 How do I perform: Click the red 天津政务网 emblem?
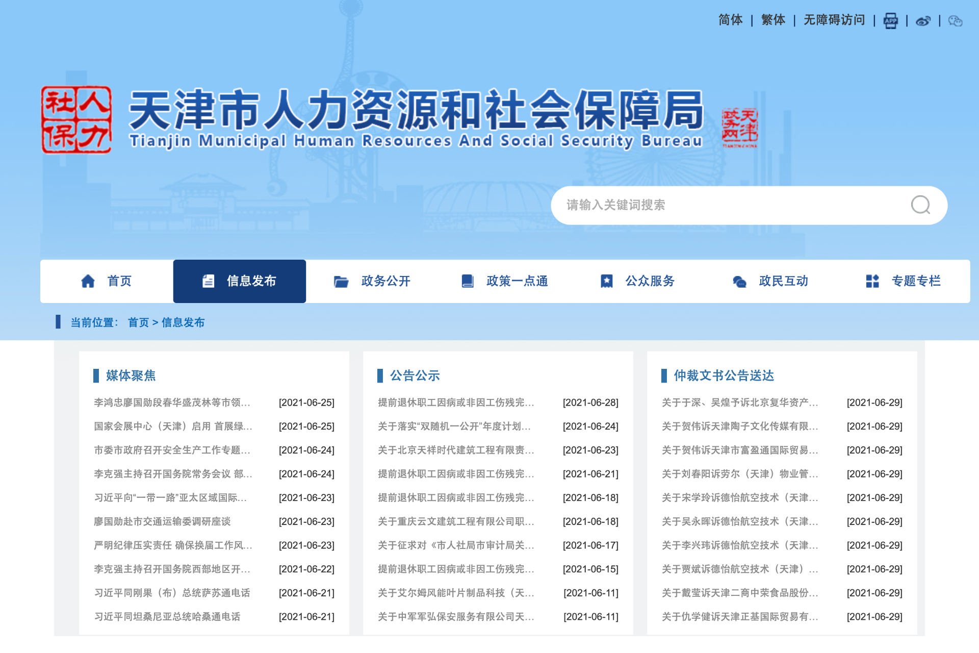pos(739,128)
